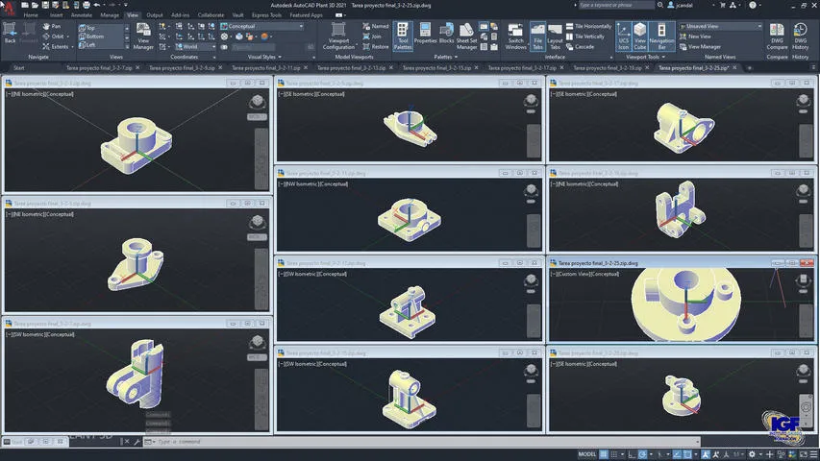
Task: Open Coordinates panel dialog launcher arrow
Action: tap(213, 57)
